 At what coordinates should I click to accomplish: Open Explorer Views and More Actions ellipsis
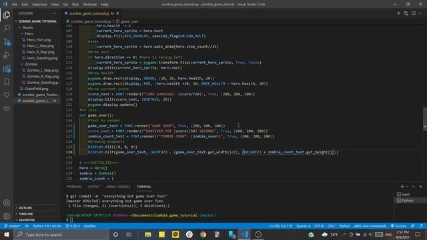pyautogui.click(x=54, y=13)
